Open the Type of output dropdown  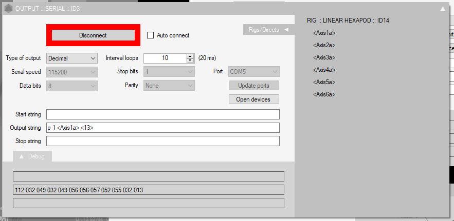tap(72, 58)
